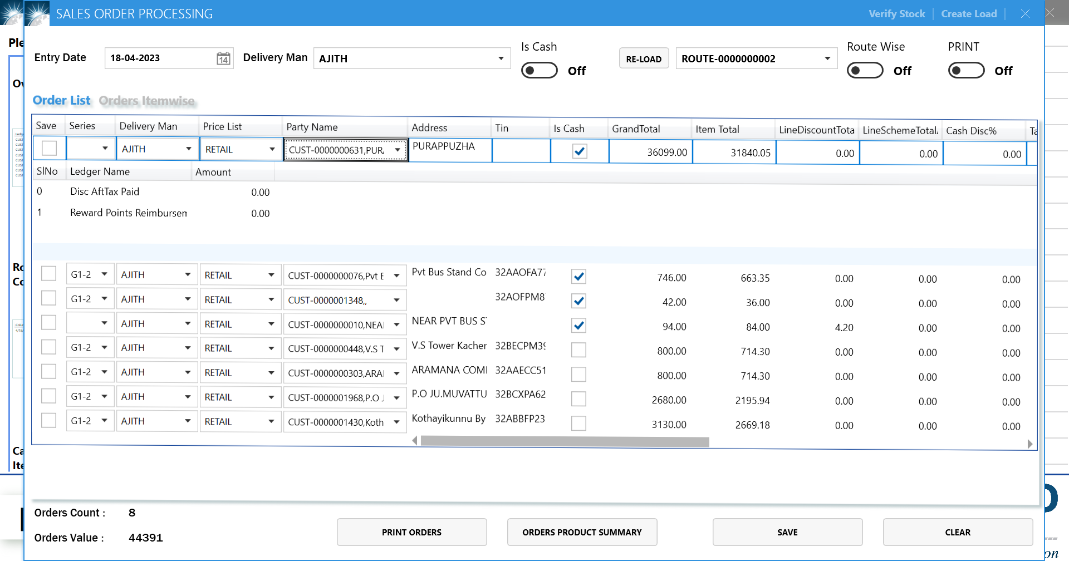Image resolution: width=1069 pixels, height=561 pixels.
Task: Open the Entry Date calendar picker
Action: click(x=223, y=58)
